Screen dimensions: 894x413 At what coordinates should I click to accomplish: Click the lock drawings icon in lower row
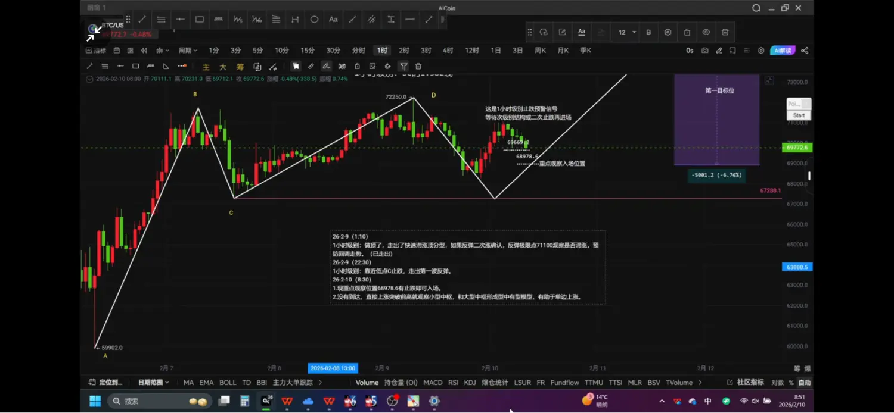click(x=357, y=67)
